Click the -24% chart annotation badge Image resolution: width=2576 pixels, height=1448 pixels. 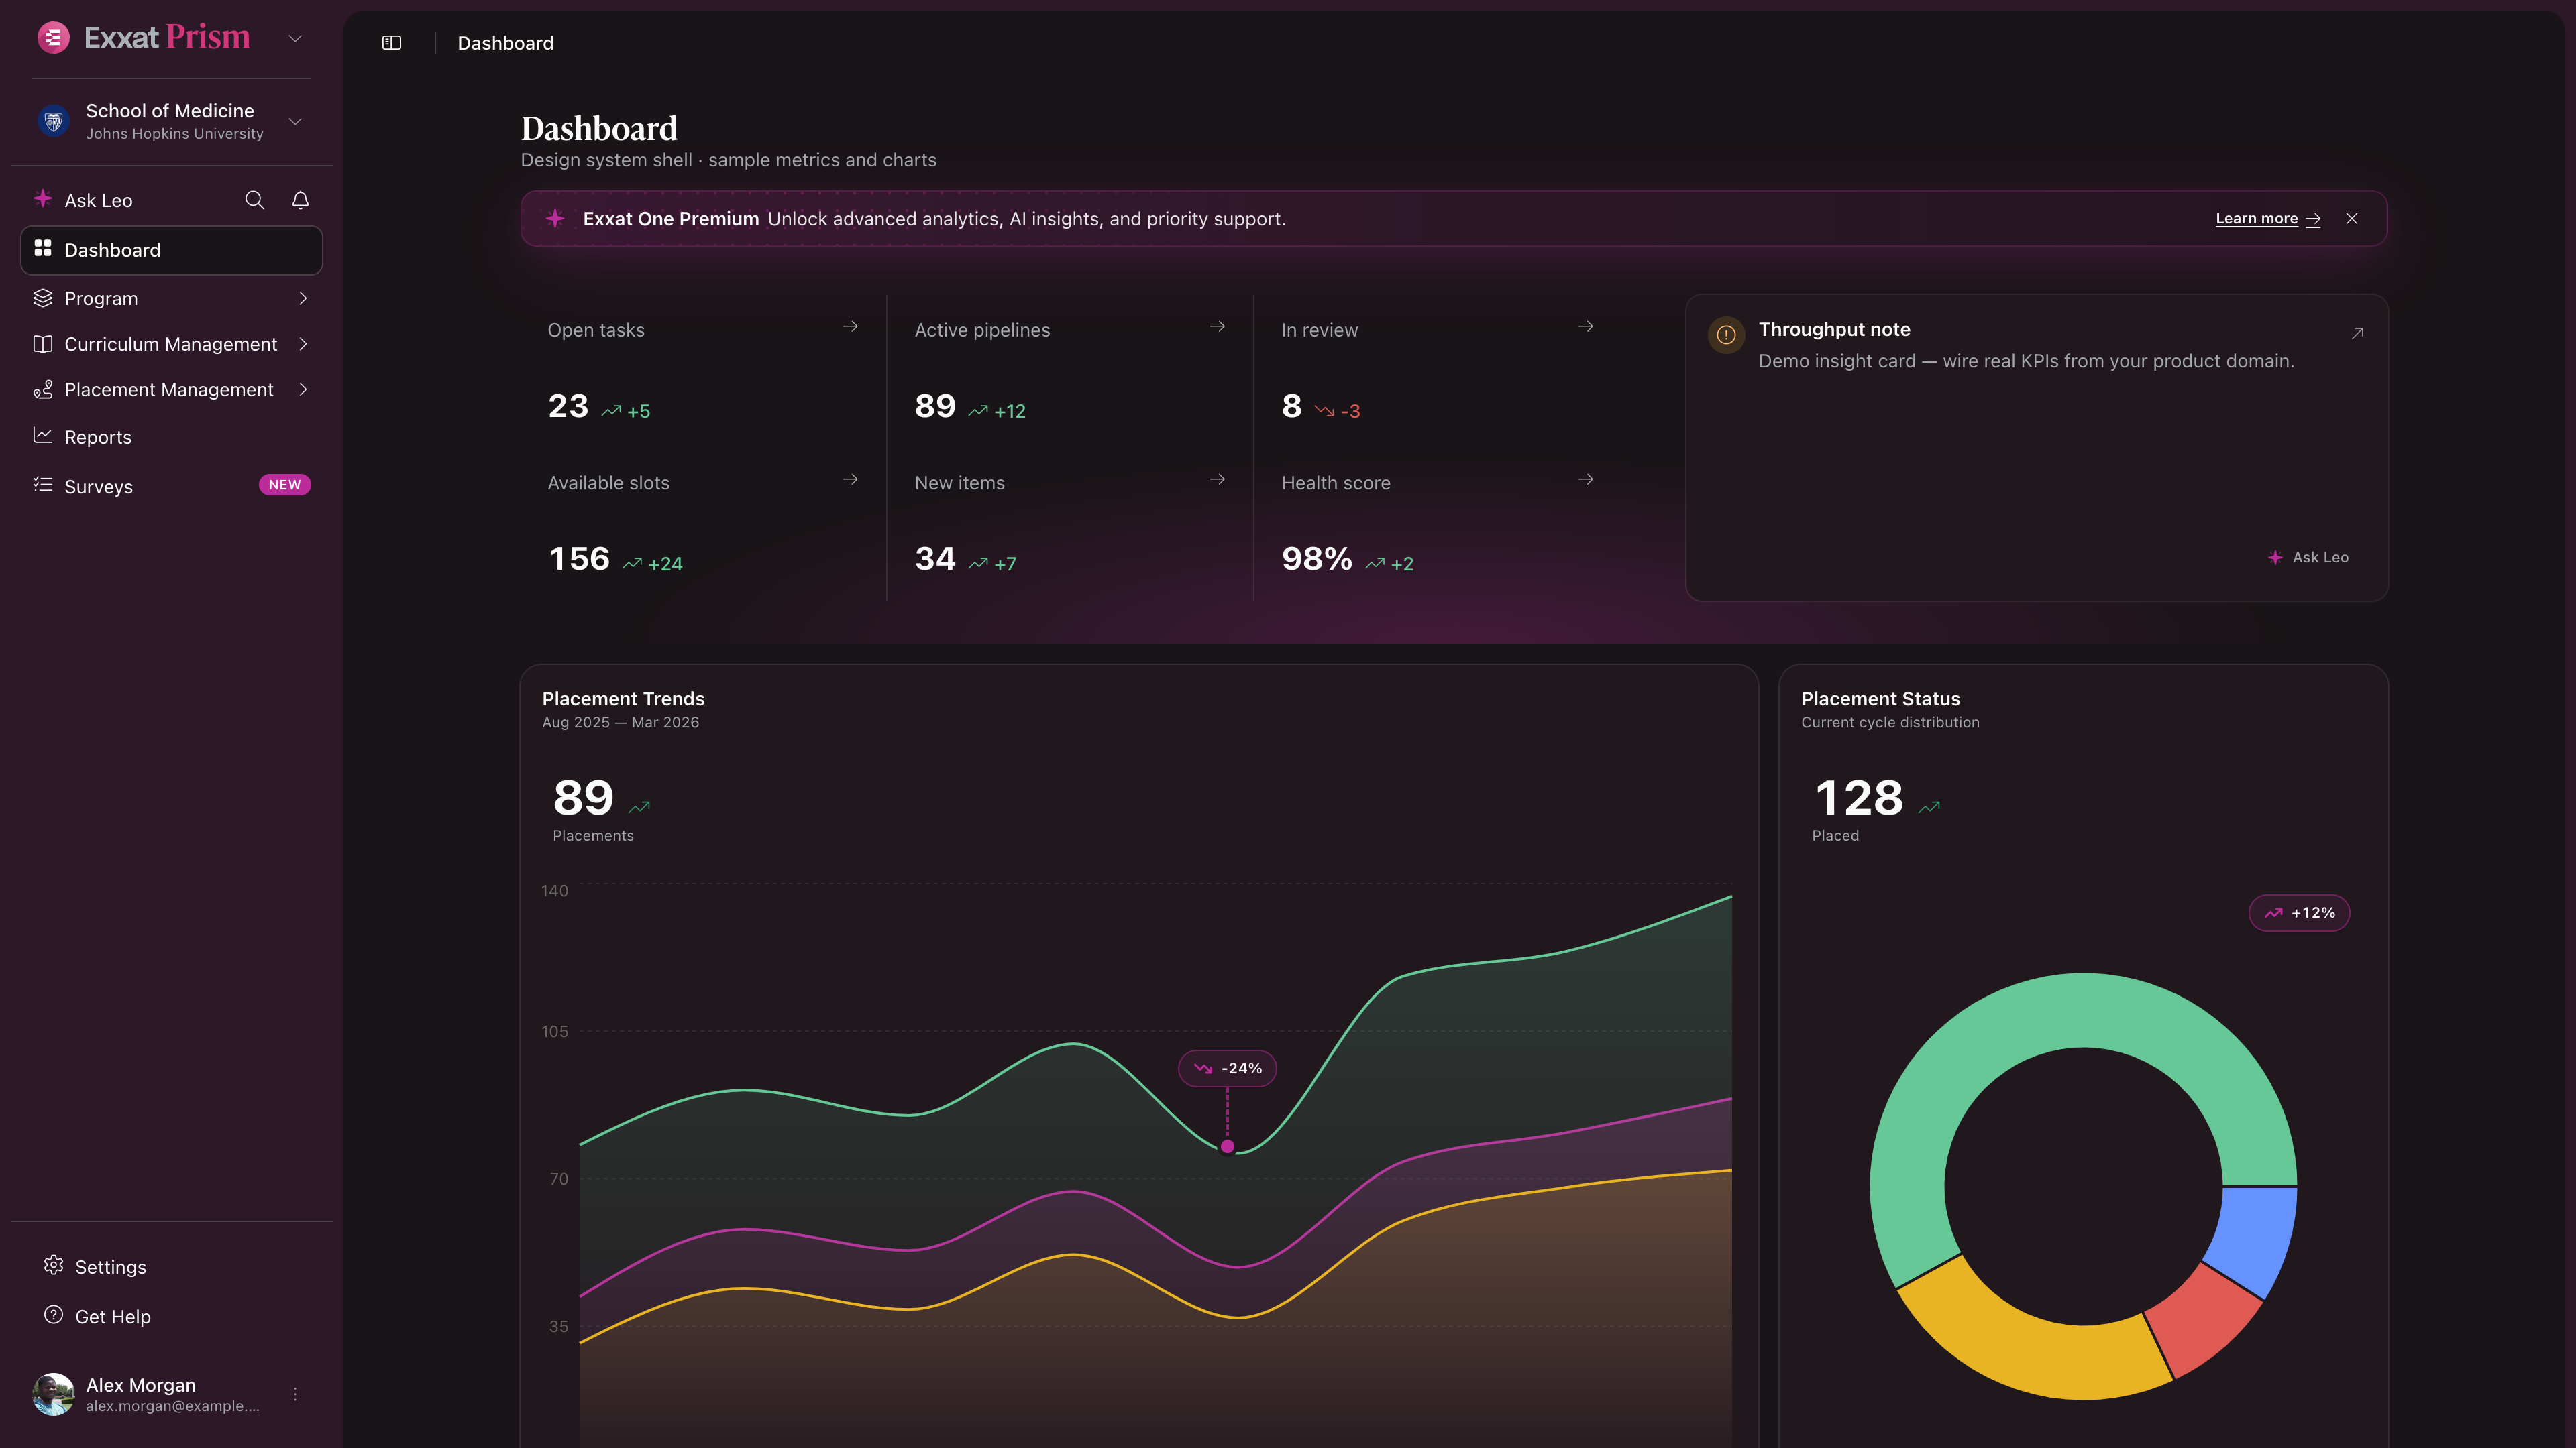(1227, 1069)
